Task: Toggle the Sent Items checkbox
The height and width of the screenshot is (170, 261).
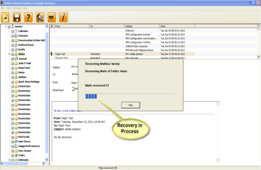Action: click(13, 142)
